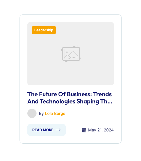Click the round gray author avatar
Viewport: 141px width, 161px height.
coord(32,113)
